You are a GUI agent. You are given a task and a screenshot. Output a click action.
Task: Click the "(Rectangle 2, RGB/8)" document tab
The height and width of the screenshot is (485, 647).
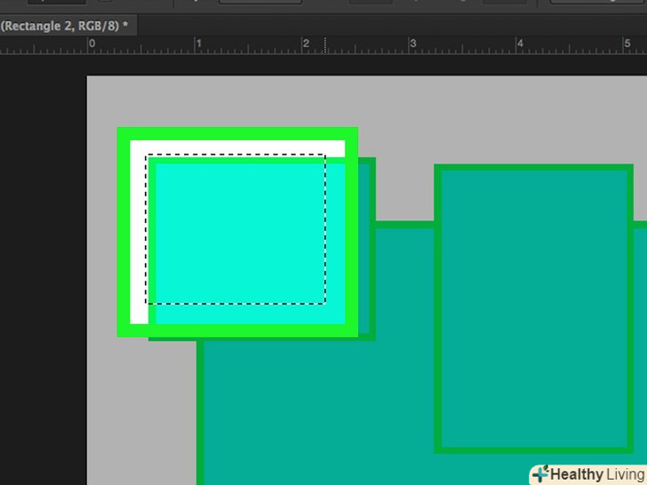pyautogui.click(x=64, y=26)
